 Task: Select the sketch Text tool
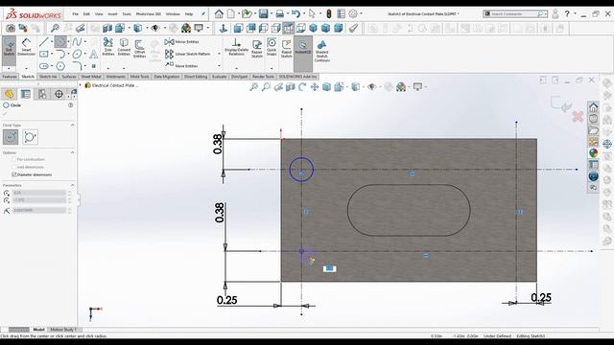point(94,54)
